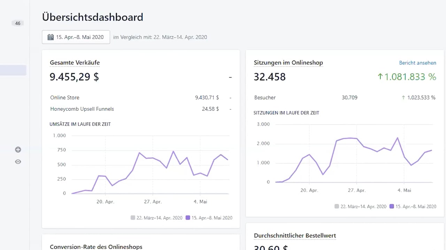Click the plus icon in the sidebar
The height and width of the screenshot is (250, 446).
[18, 150]
